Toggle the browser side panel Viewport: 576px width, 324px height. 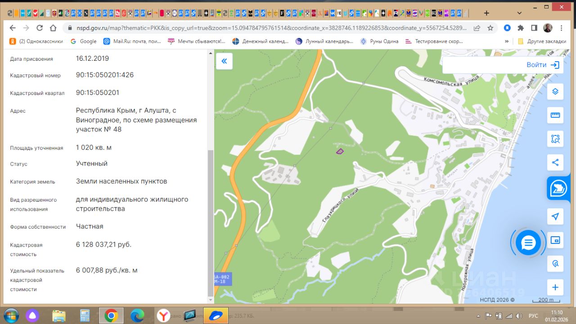click(534, 28)
